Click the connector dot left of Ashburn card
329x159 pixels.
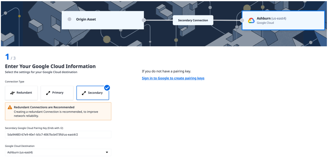click(x=242, y=20)
